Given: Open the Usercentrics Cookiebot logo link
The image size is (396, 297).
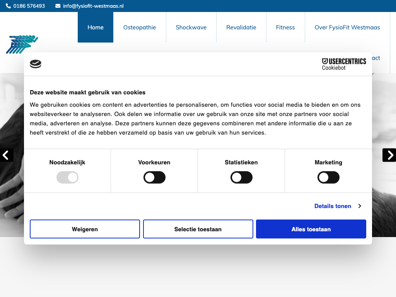Looking at the screenshot, I should pyautogui.click(x=344, y=64).
